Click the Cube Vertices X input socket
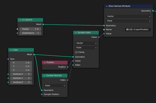The height and width of the screenshot is (103, 156). click(x=8, y=74)
